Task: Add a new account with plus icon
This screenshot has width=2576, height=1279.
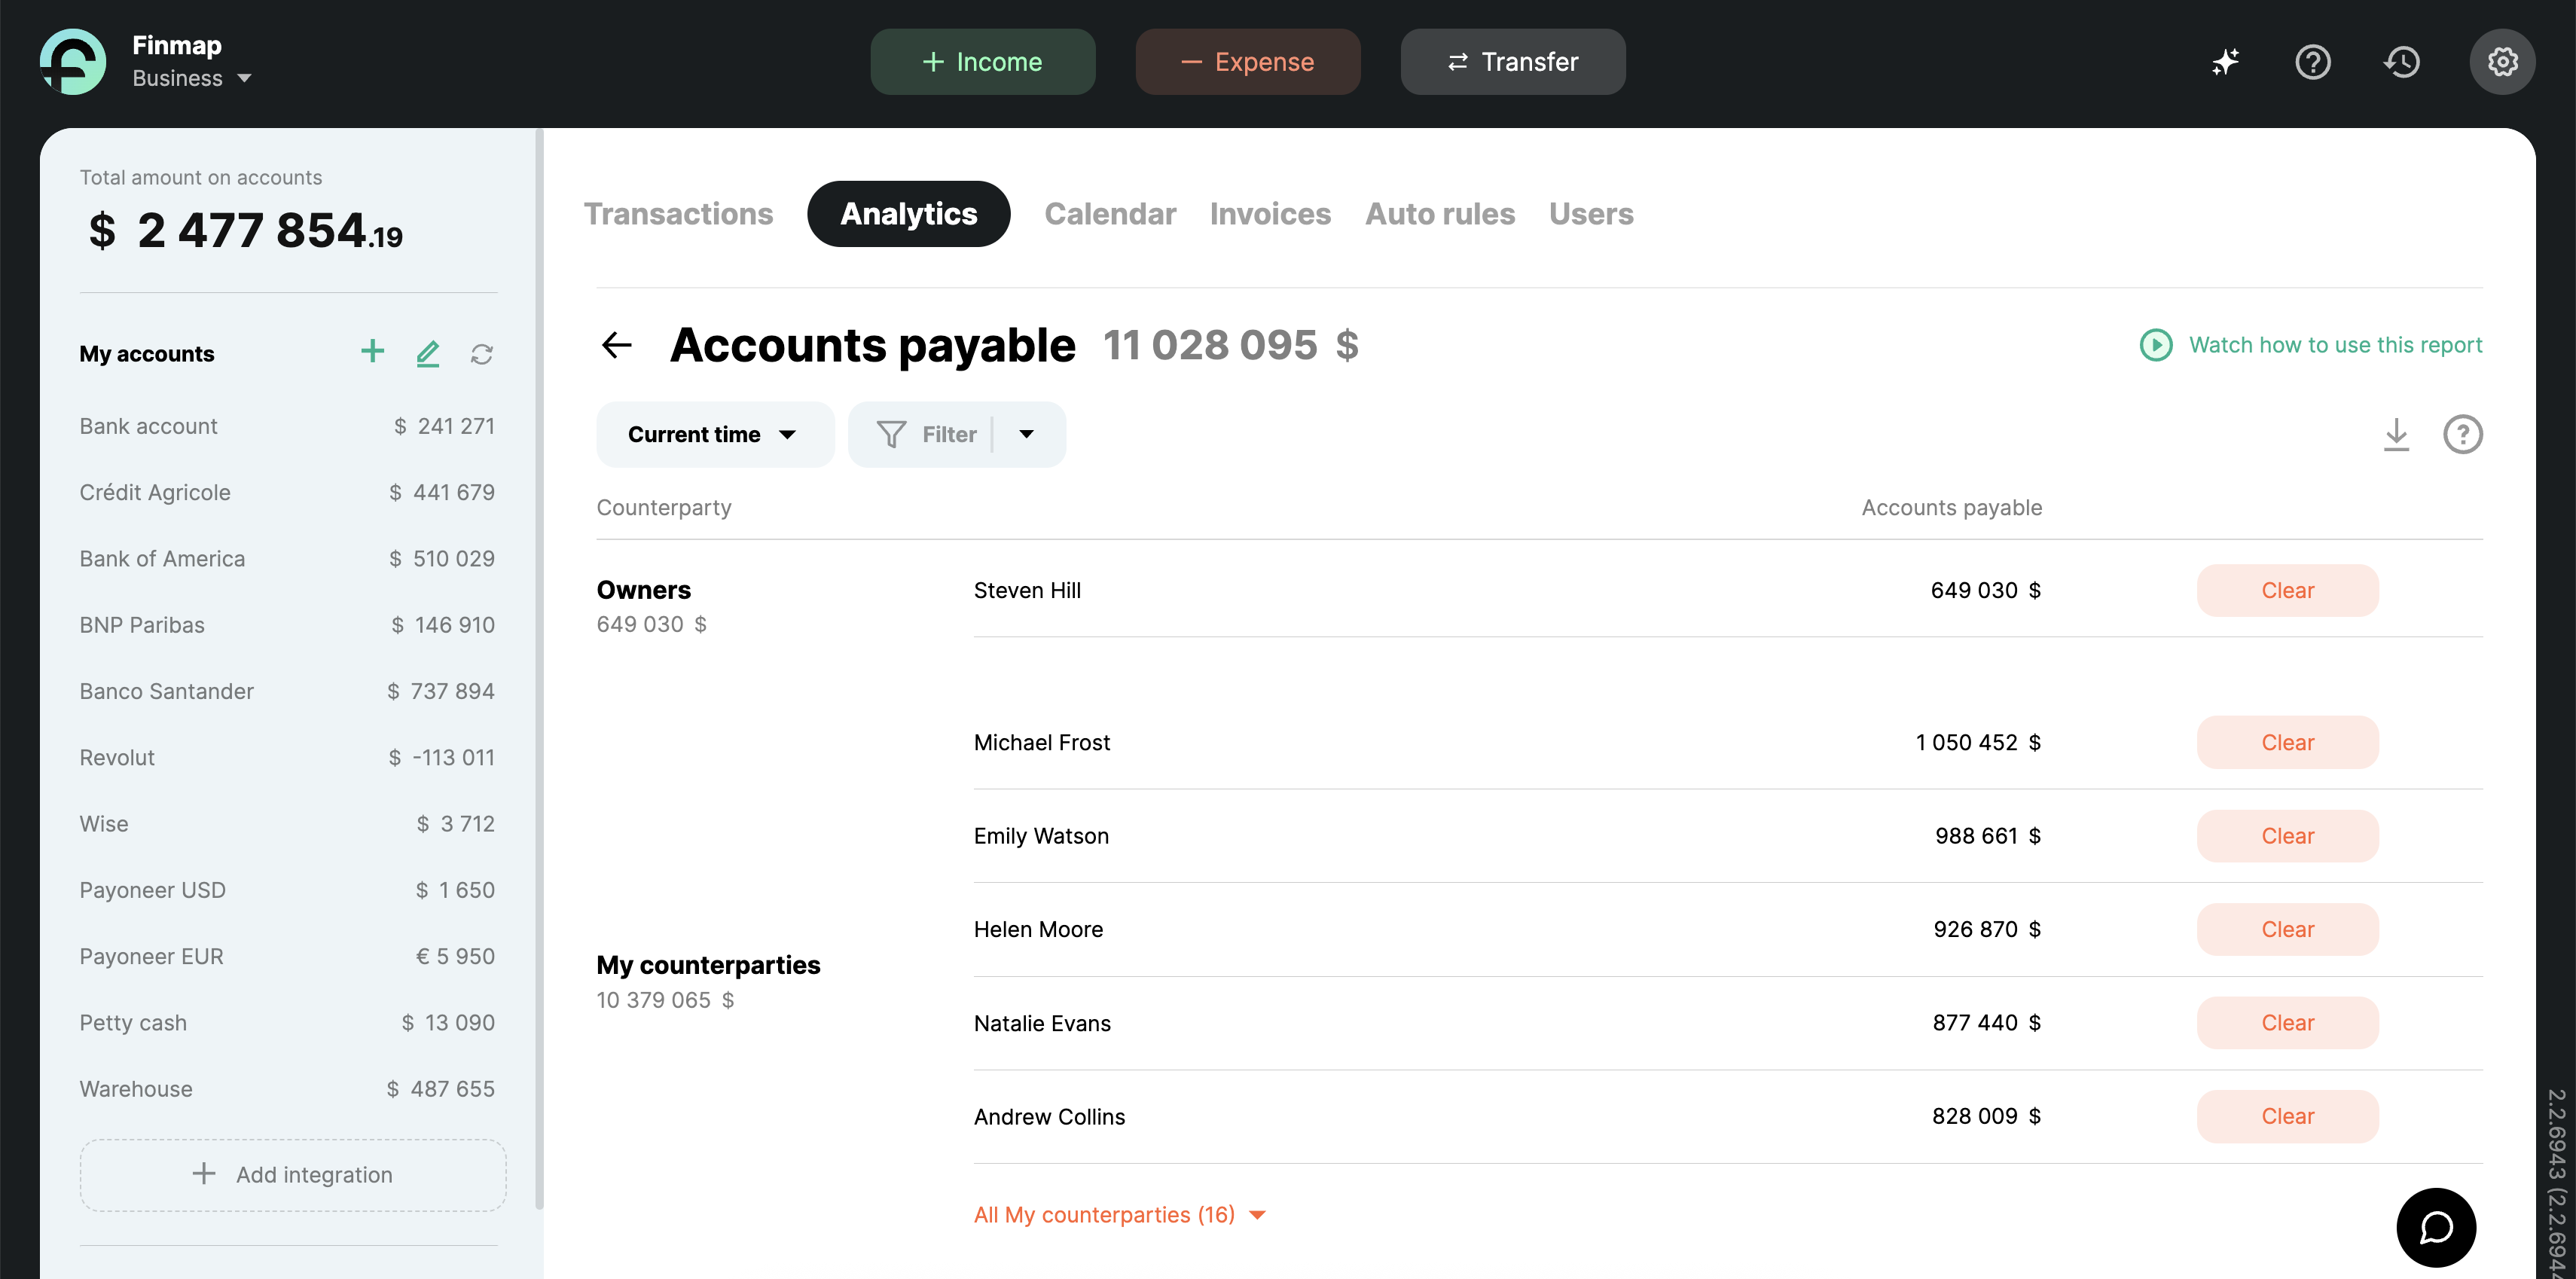Action: coord(372,351)
